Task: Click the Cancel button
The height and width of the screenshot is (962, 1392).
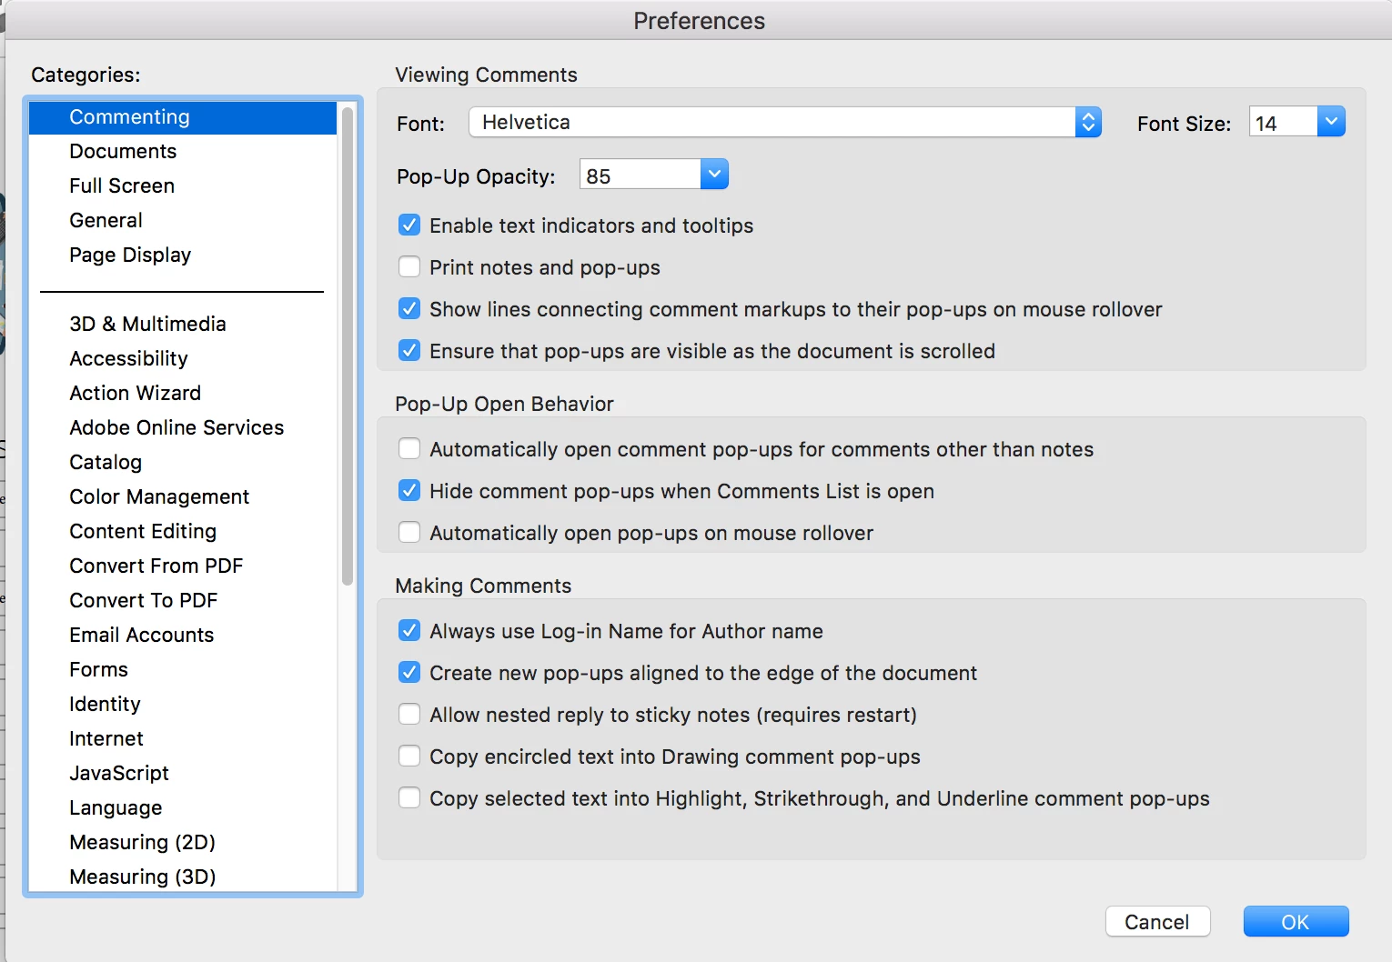Action: click(1157, 921)
